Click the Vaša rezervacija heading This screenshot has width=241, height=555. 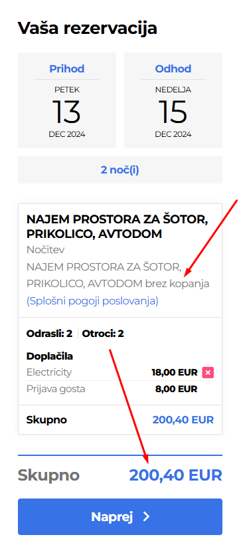pos(88,28)
